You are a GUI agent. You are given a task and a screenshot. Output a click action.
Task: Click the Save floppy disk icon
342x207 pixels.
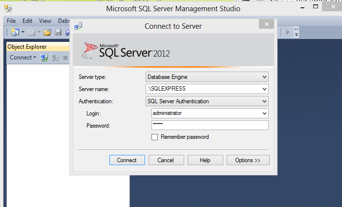[x=58, y=33]
